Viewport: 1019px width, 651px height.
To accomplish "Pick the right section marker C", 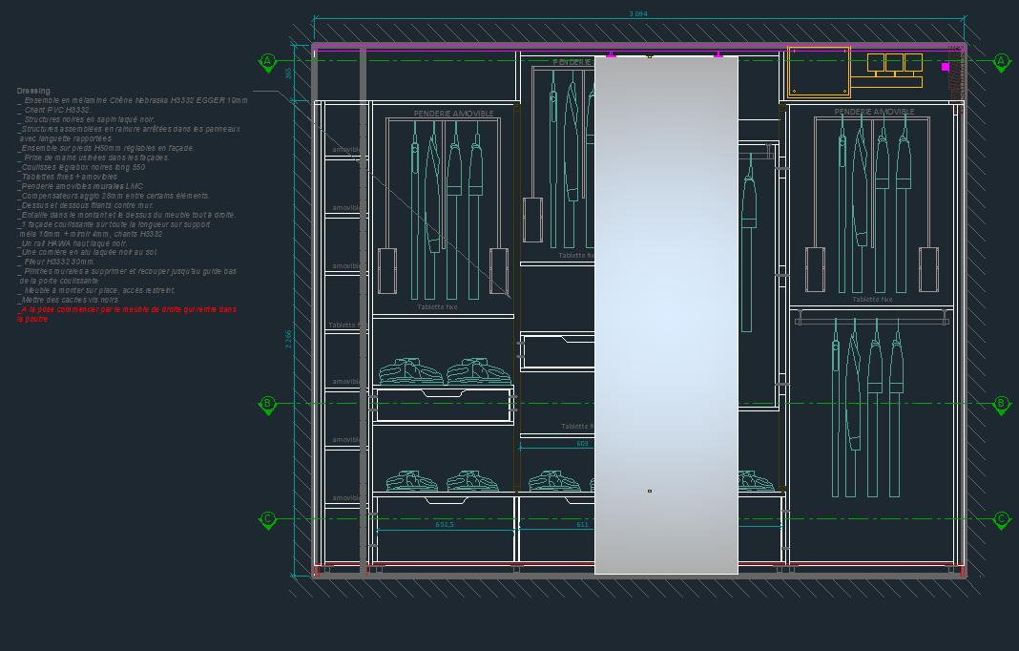I will (1001, 519).
